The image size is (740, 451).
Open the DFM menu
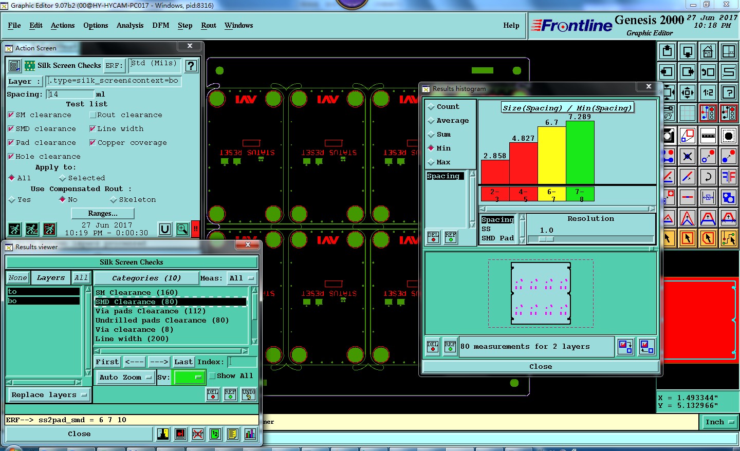[161, 25]
